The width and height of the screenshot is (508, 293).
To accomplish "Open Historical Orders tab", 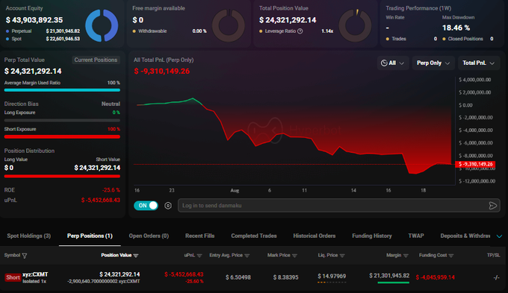I will (315, 236).
